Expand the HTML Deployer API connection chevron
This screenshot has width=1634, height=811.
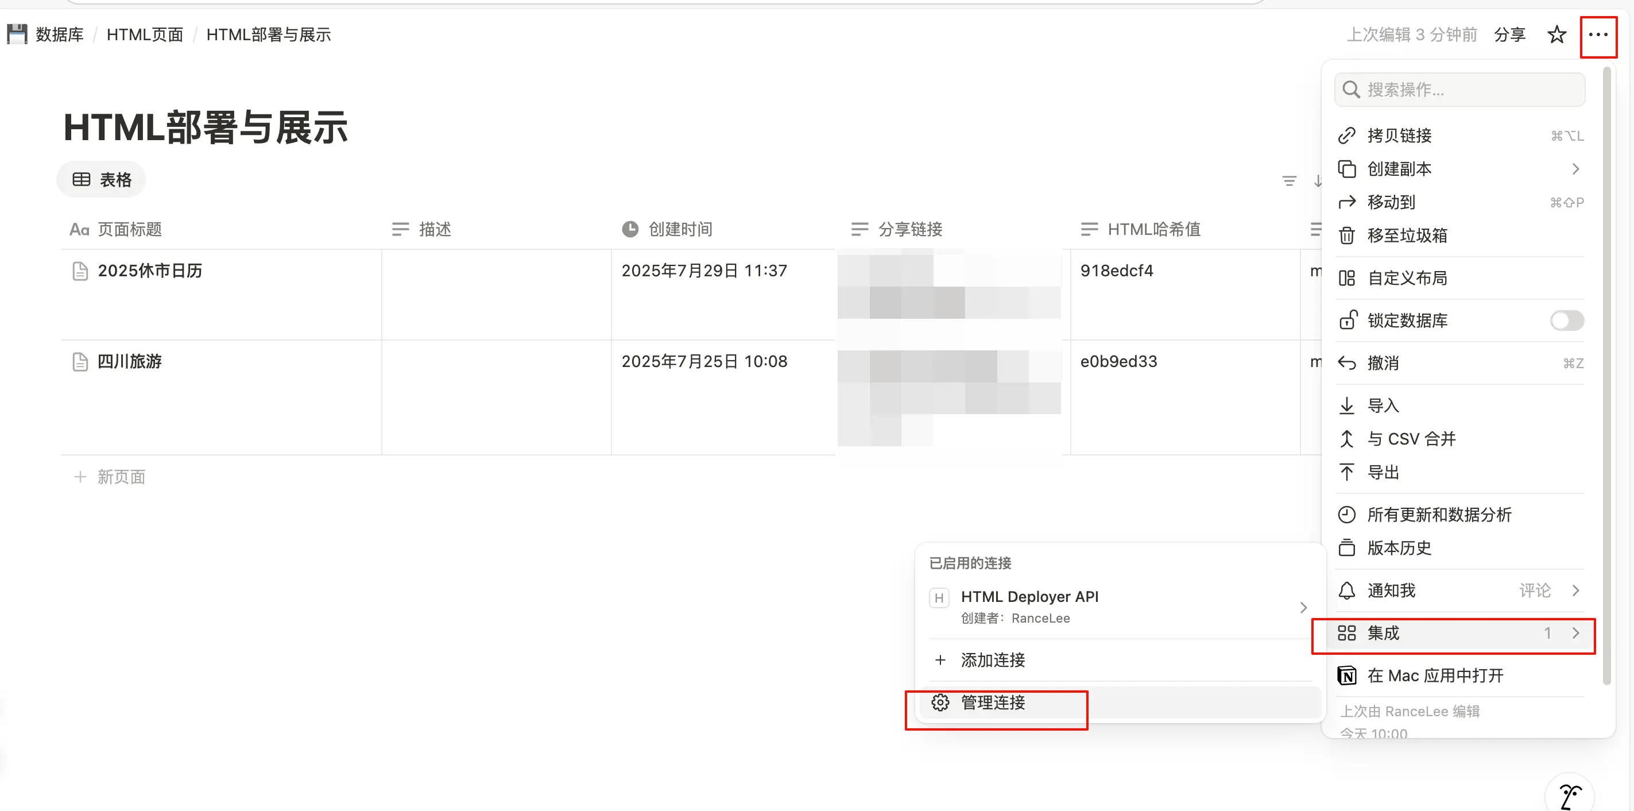tap(1303, 607)
